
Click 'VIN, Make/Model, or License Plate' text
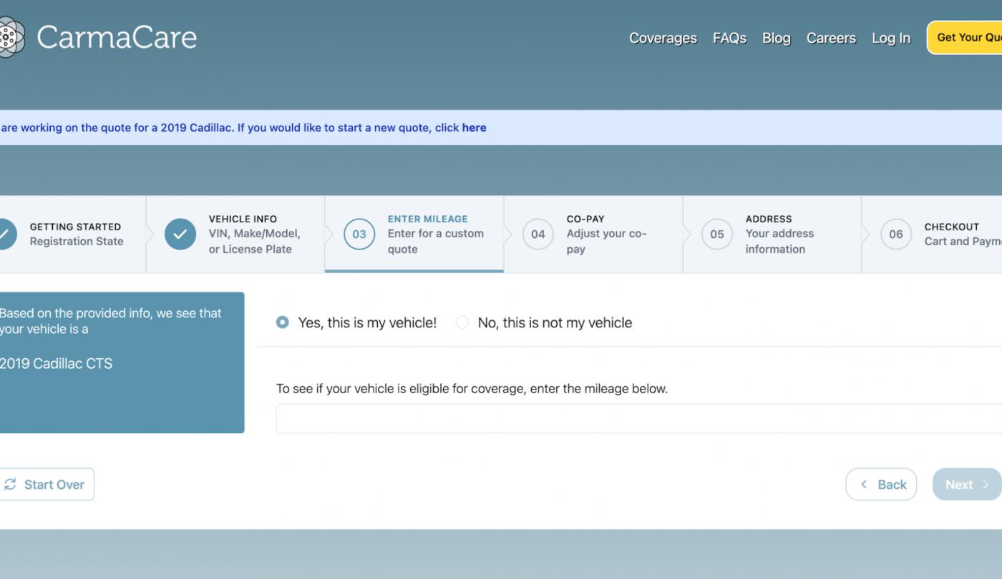tap(255, 241)
